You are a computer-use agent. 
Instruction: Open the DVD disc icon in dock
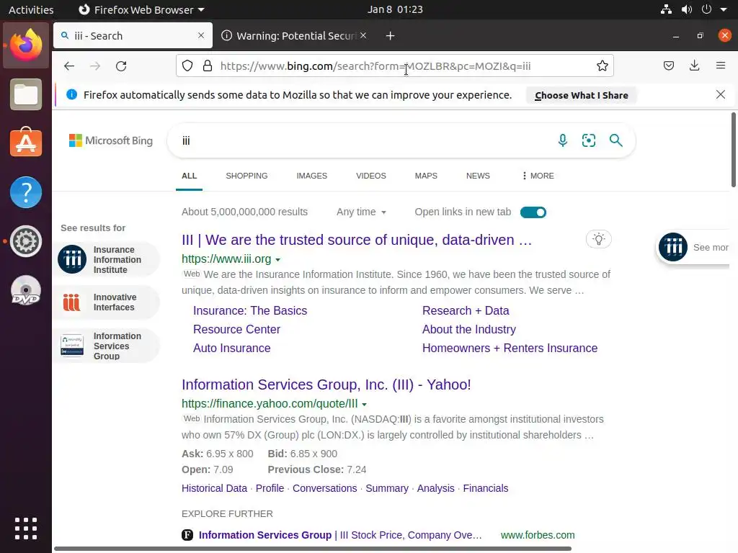pyautogui.click(x=26, y=291)
